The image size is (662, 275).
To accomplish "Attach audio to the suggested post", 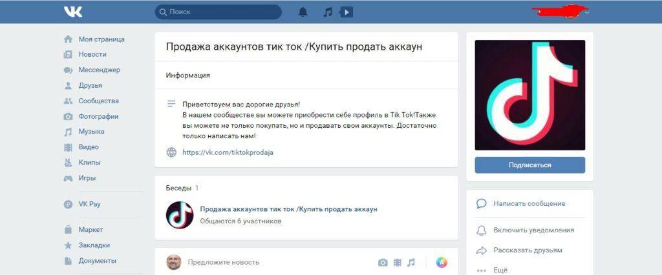I will pos(411,262).
